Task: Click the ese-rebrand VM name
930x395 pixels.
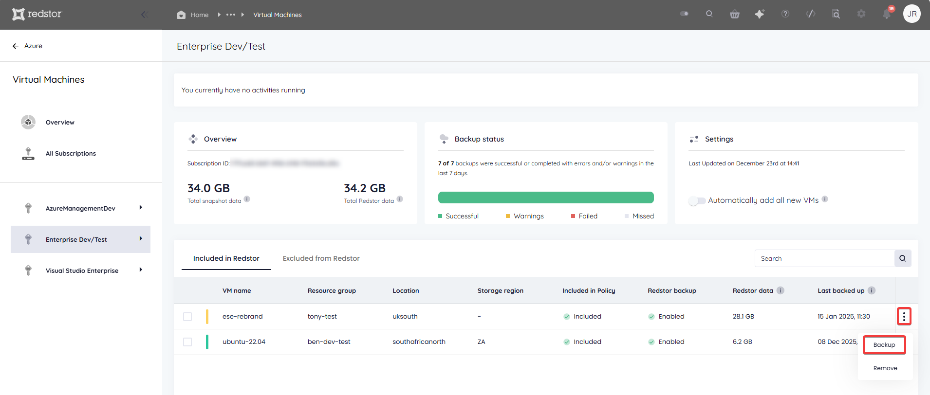Action: click(242, 317)
